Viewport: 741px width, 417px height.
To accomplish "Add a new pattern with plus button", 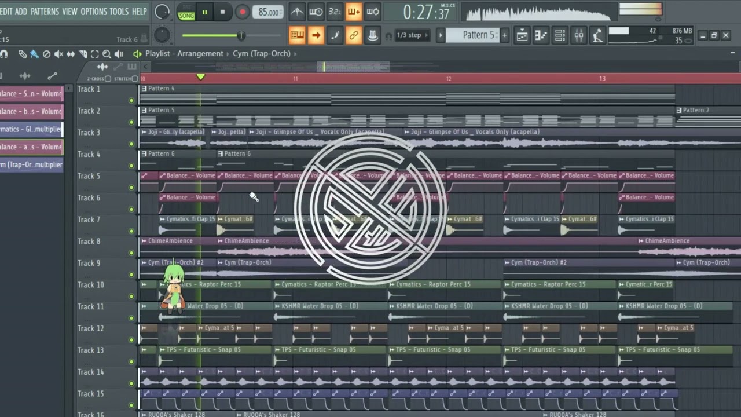I will point(504,35).
